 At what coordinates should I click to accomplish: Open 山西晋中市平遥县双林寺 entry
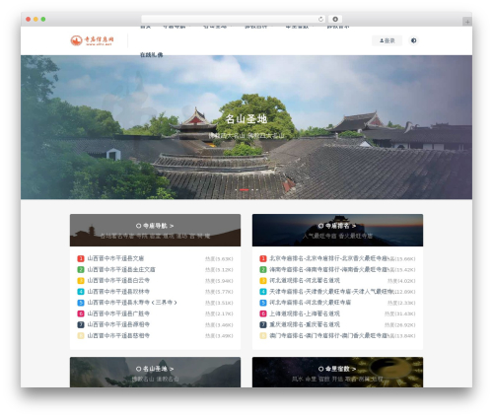click(118, 292)
